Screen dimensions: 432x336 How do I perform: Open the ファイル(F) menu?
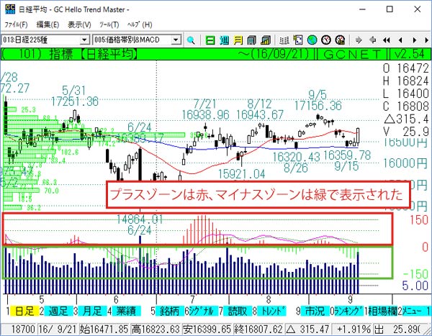point(17,24)
